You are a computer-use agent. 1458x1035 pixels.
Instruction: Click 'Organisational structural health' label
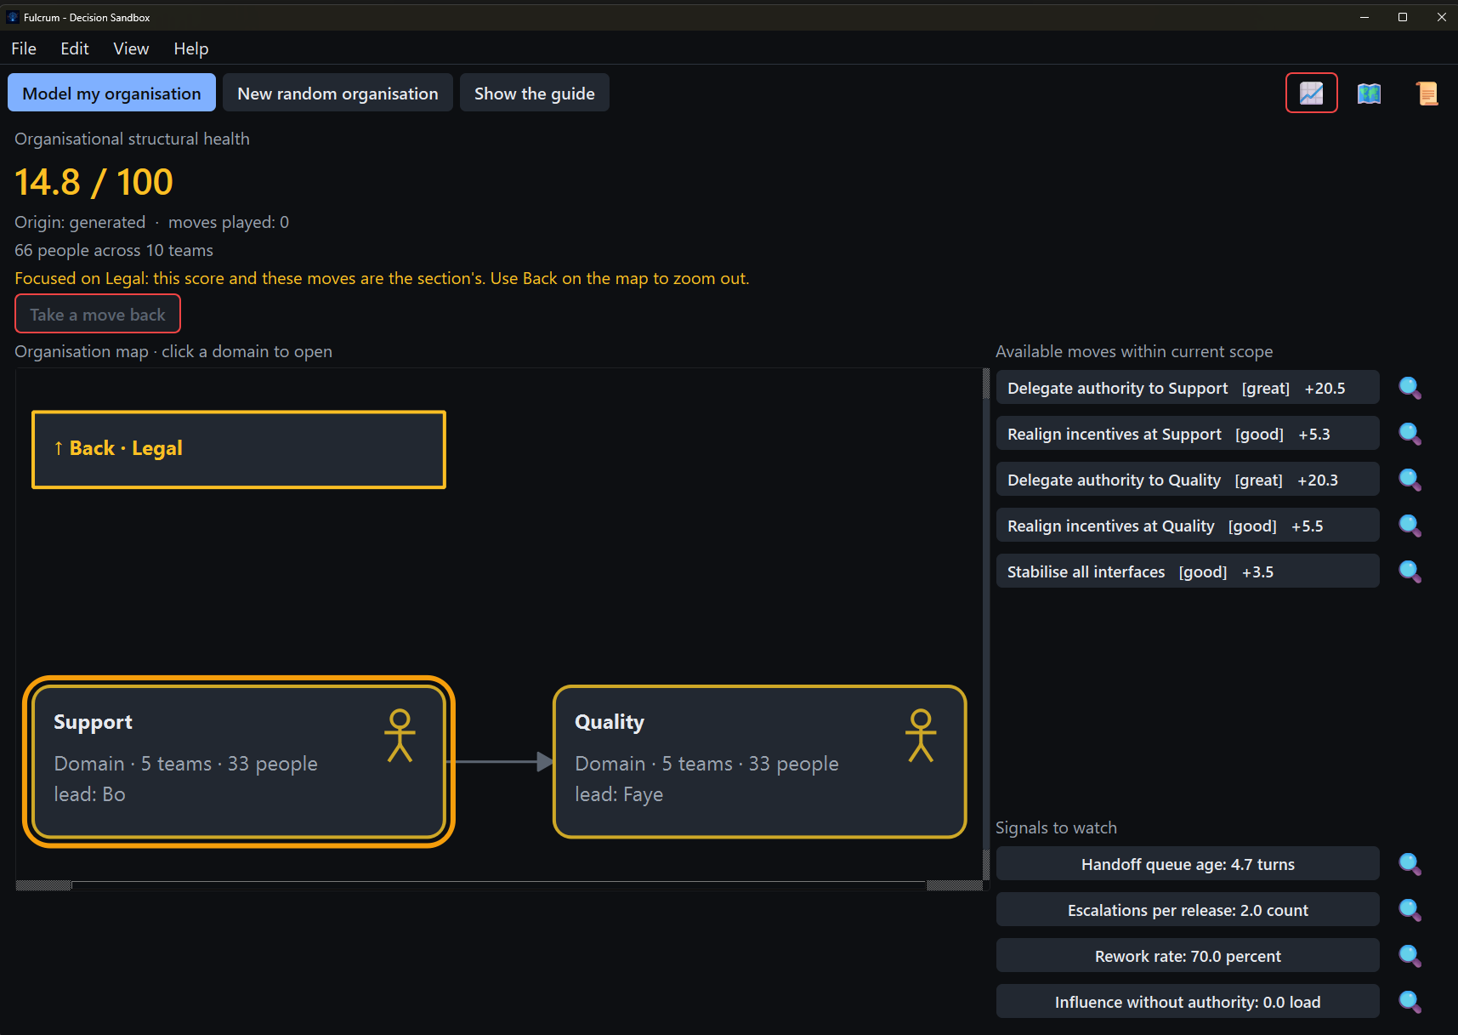pyautogui.click(x=132, y=139)
